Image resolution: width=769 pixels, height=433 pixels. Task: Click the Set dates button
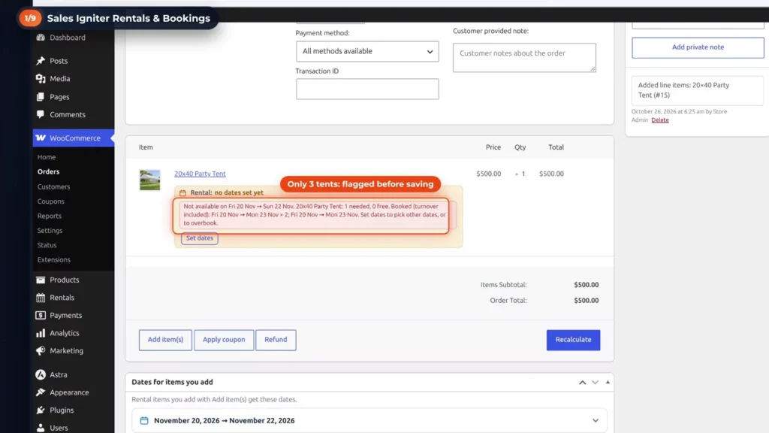coord(200,238)
